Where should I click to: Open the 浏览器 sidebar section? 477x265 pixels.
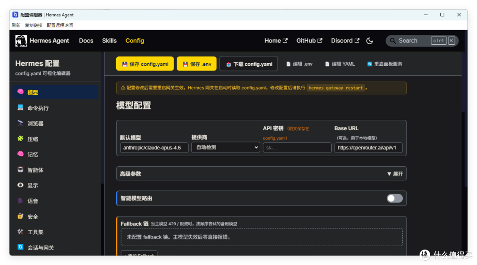pyautogui.click(x=55, y=123)
